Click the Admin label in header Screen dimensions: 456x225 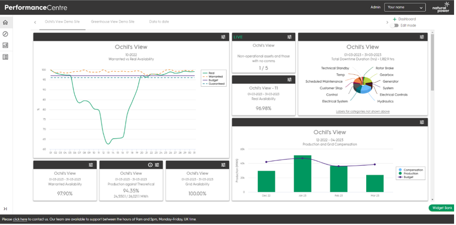tap(375, 7)
